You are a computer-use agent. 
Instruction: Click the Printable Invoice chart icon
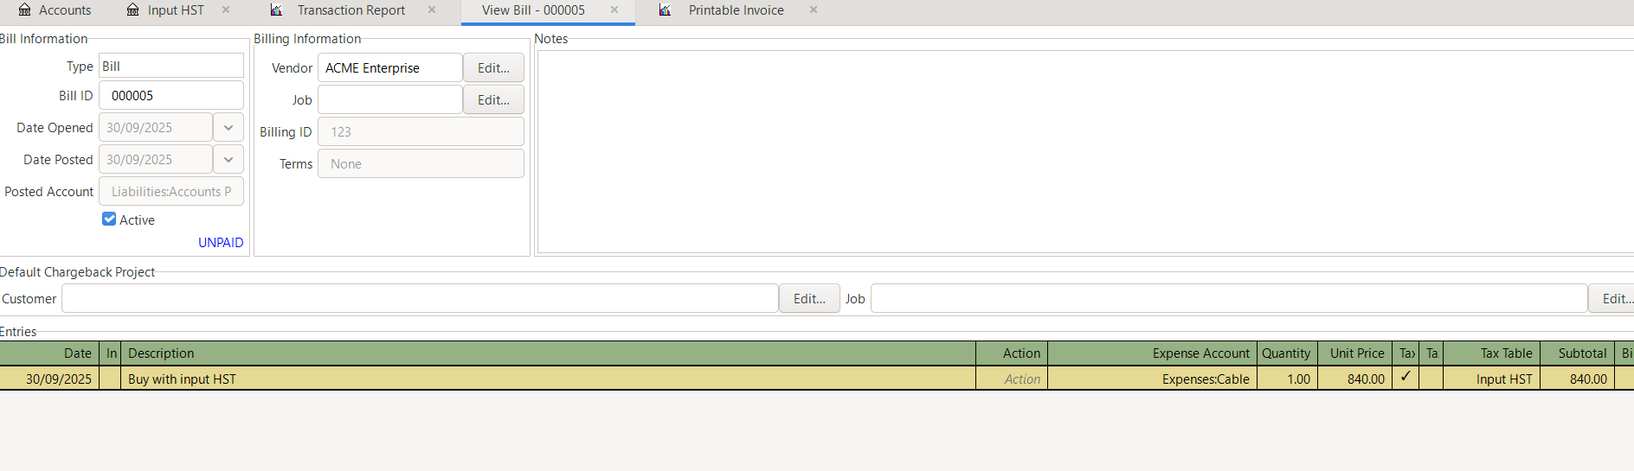[665, 10]
